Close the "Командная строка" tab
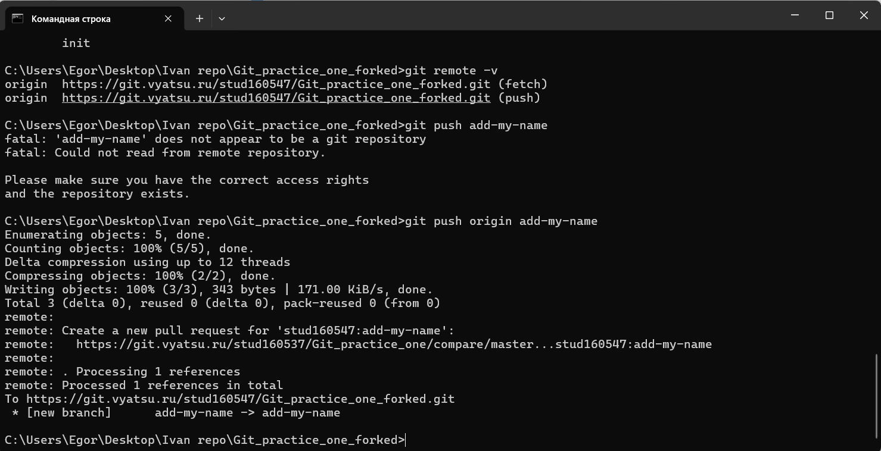The image size is (881, 451). tap(168, 18)
